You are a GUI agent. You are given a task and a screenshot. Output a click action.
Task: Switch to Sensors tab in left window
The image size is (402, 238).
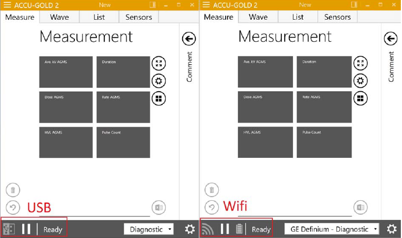[x=139, y=17]
